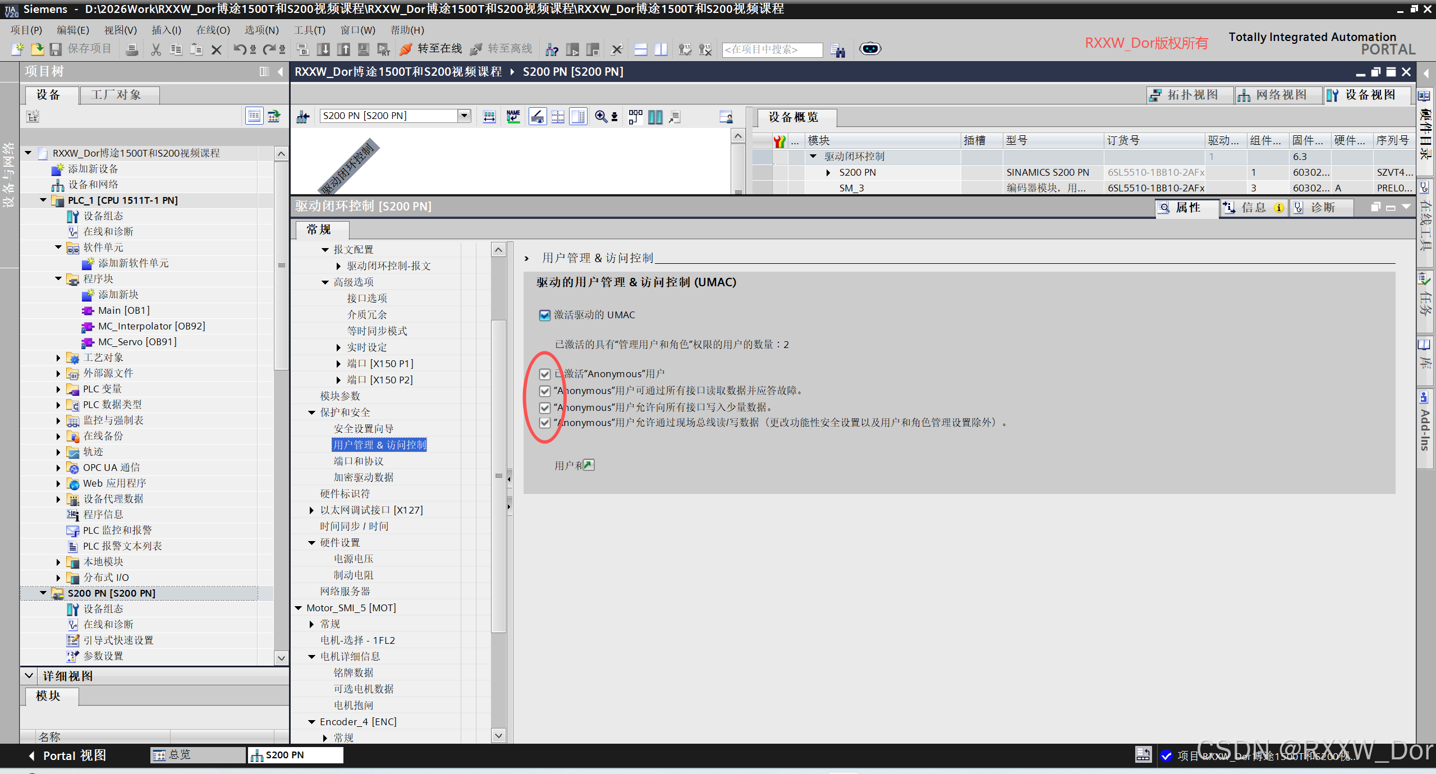Click the zoom magnifier in device view toolbar
This screenshot has height=774, width=1436.
click(600, 116)
